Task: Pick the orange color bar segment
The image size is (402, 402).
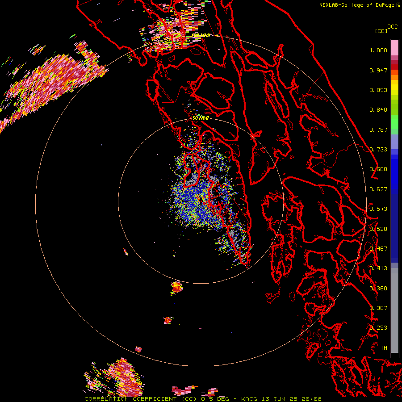Action: click(x=394, y=75)
